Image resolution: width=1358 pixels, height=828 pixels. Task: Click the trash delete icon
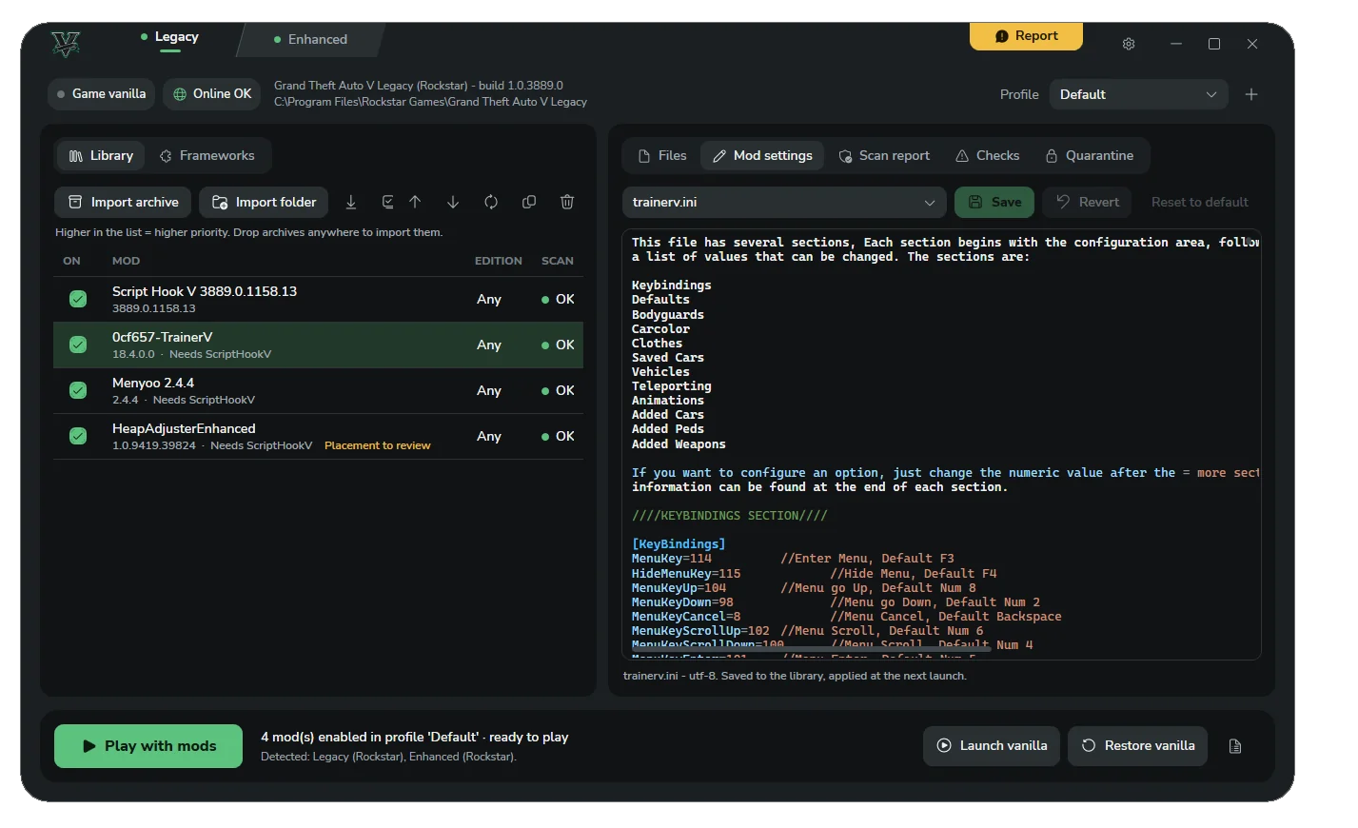[567, 202]
